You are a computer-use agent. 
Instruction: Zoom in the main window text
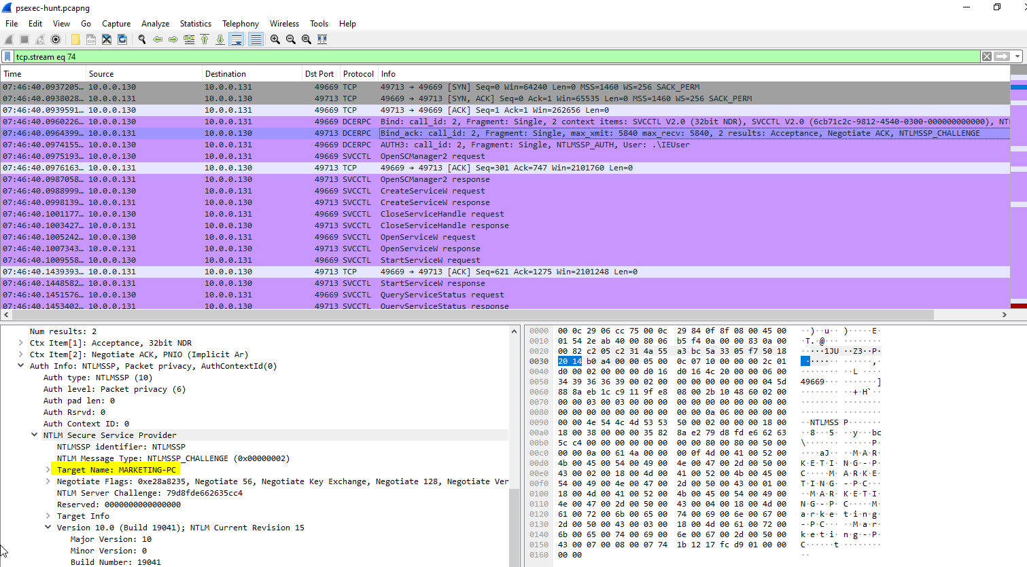click(275, 39)
